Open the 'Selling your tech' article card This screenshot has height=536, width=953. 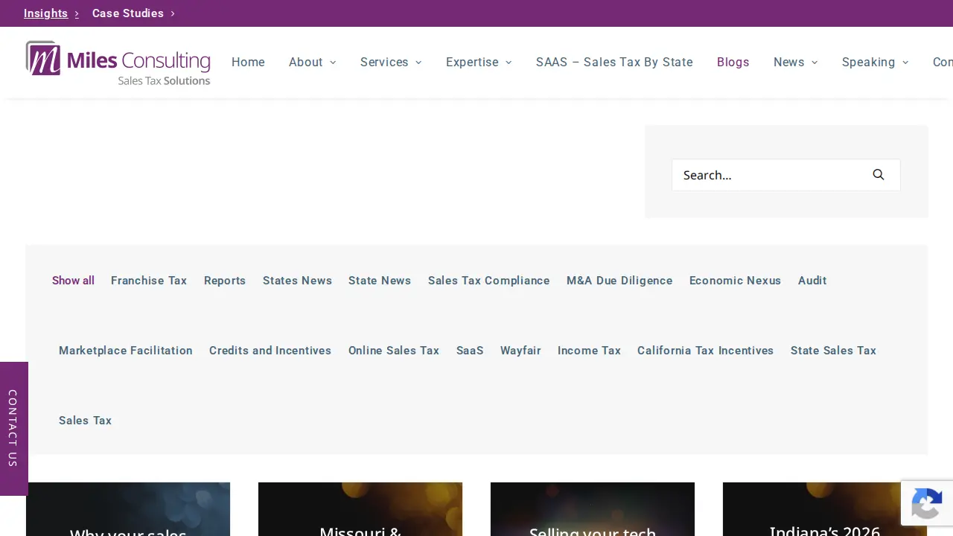(x=593, y=509)
